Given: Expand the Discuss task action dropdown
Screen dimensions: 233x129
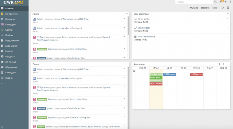Looking at the screenshot, I should pos(227,27).
